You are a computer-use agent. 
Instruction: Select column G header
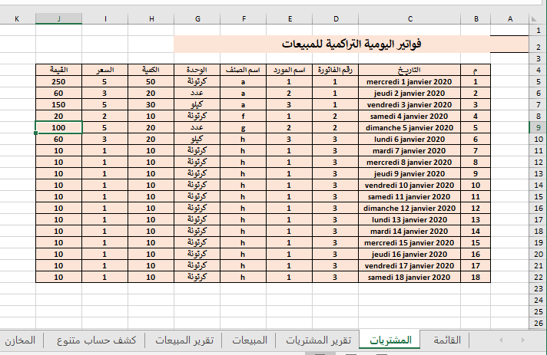[x=197, y=19]
